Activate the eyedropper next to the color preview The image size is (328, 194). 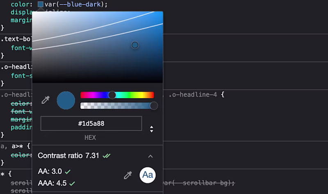46,100
